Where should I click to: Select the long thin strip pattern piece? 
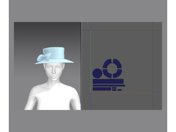(109, 85)
